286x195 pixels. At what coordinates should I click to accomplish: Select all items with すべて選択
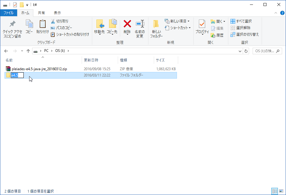point(241,21)
